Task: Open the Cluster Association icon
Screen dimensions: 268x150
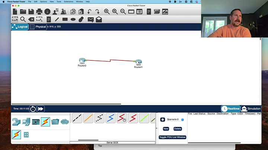Action: [157, 12]
